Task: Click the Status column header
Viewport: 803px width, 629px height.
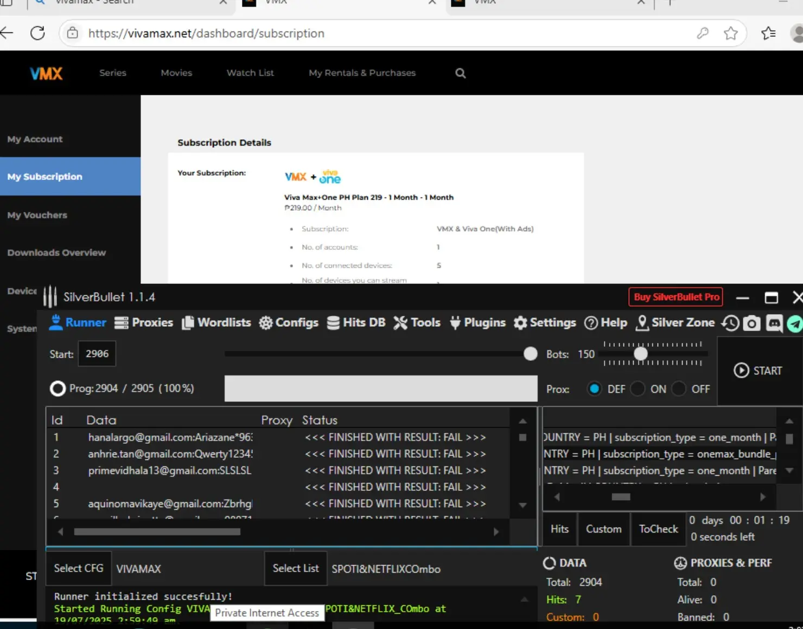Action: coord(320,420)
